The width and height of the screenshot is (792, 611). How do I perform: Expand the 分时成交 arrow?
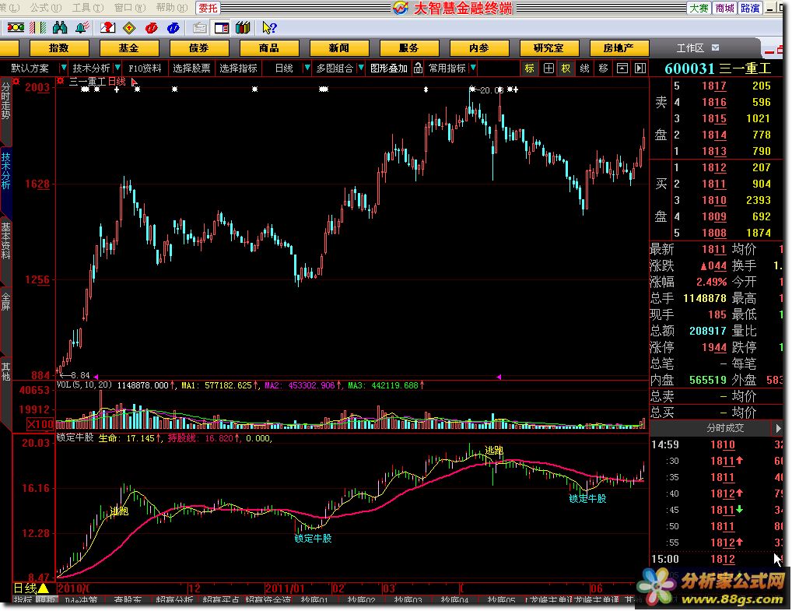point(777,428)
